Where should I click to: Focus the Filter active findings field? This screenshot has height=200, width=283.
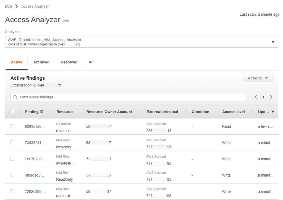(x=128, y=97)
